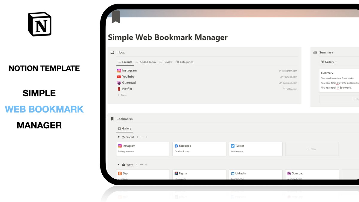This screenshot has width=359, height=202.
Task: Click the Social group label
Action: tap(130, 137)
